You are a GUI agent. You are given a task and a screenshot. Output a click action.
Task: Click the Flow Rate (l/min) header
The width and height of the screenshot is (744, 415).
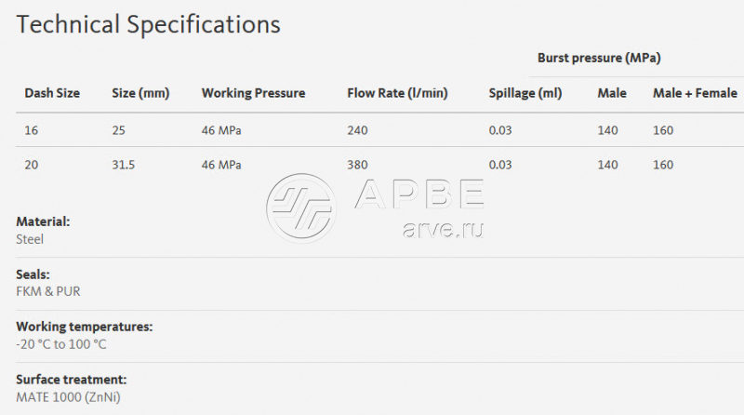pos(397,93)
